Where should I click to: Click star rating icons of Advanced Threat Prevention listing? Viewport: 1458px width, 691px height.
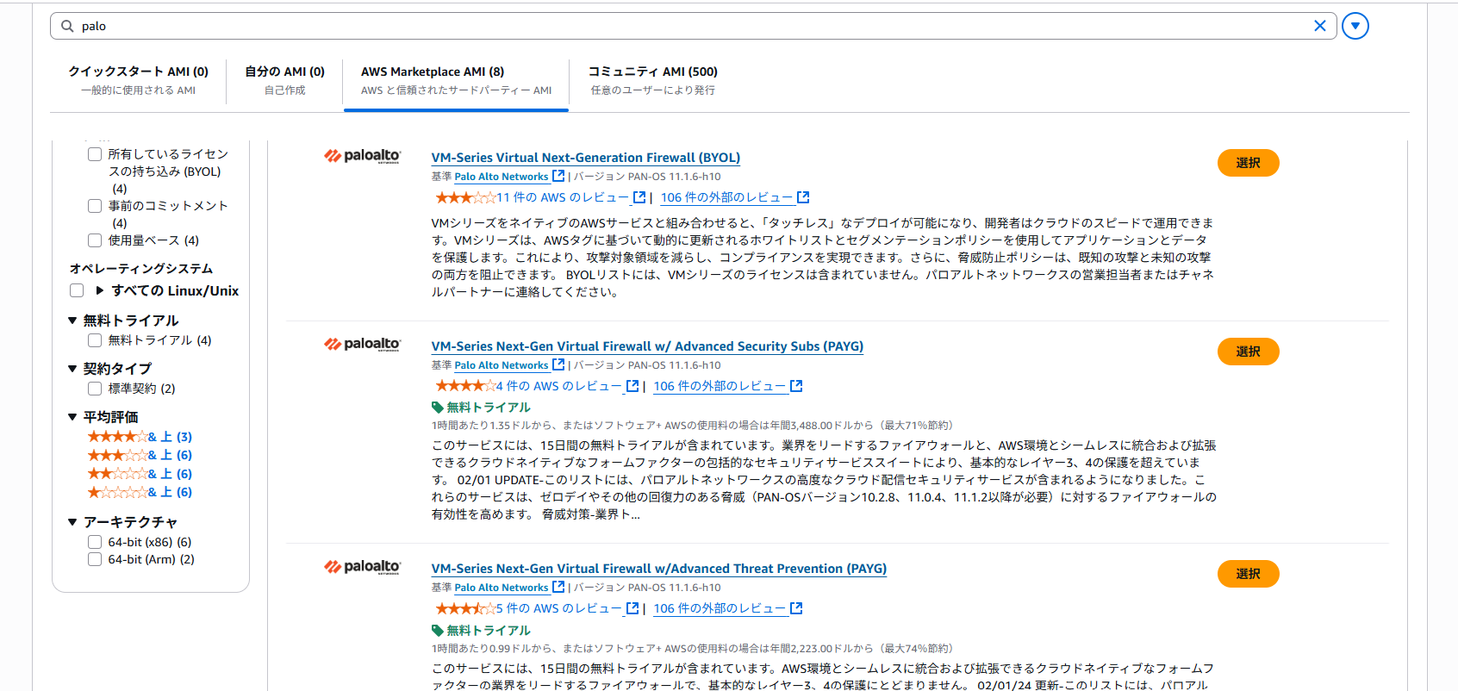click(x=465, y=608)
